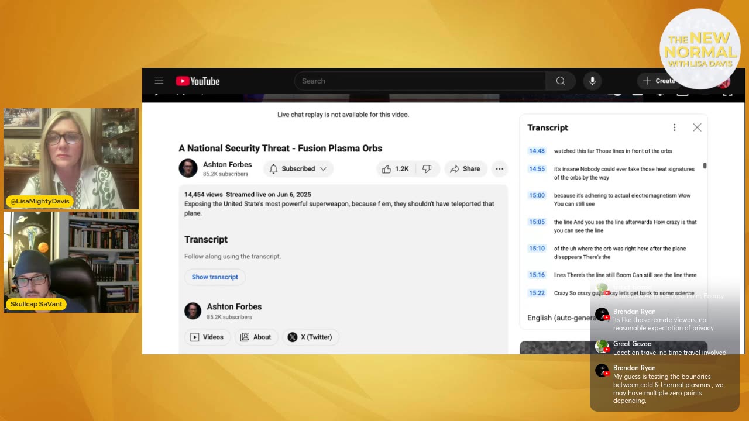Viewport: 749px width, 421px height.
Task: Select transcript line 'because it's adhering to actual electromagnetism'
Action: 623,200
